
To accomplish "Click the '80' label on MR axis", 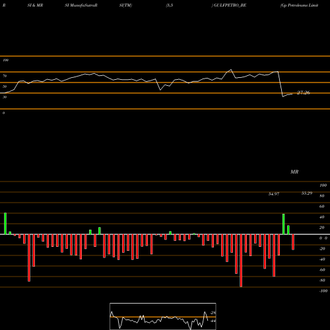I will [x=322, y=196].
